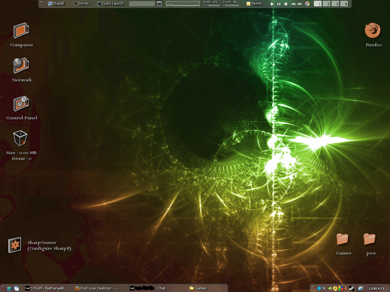Click the Pause media button
The width and height of the screenshot is (390, 292).
tap(279, 4)
